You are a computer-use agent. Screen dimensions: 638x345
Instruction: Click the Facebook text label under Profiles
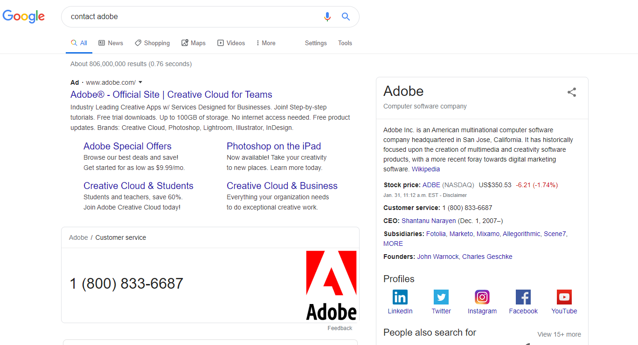click(523, 311)
